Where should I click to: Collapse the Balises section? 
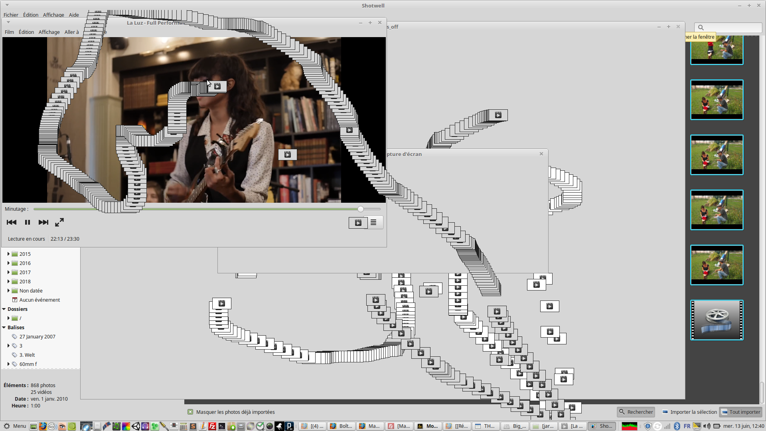pos(4,327)
